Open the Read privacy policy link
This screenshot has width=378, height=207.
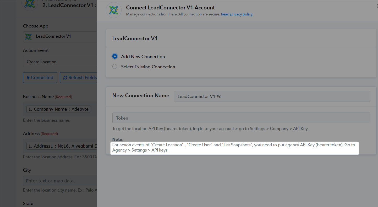[x=237, y=14]
